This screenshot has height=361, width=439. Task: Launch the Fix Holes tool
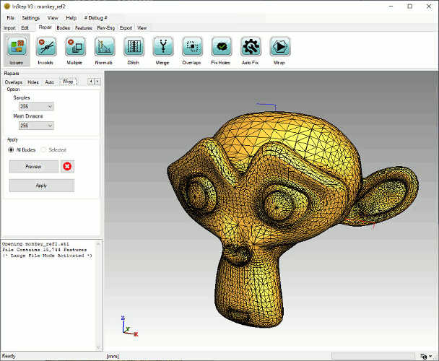click(x=221, y=48)
